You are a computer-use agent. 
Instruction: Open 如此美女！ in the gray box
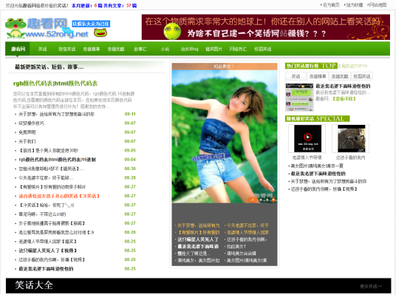point(236,246)
